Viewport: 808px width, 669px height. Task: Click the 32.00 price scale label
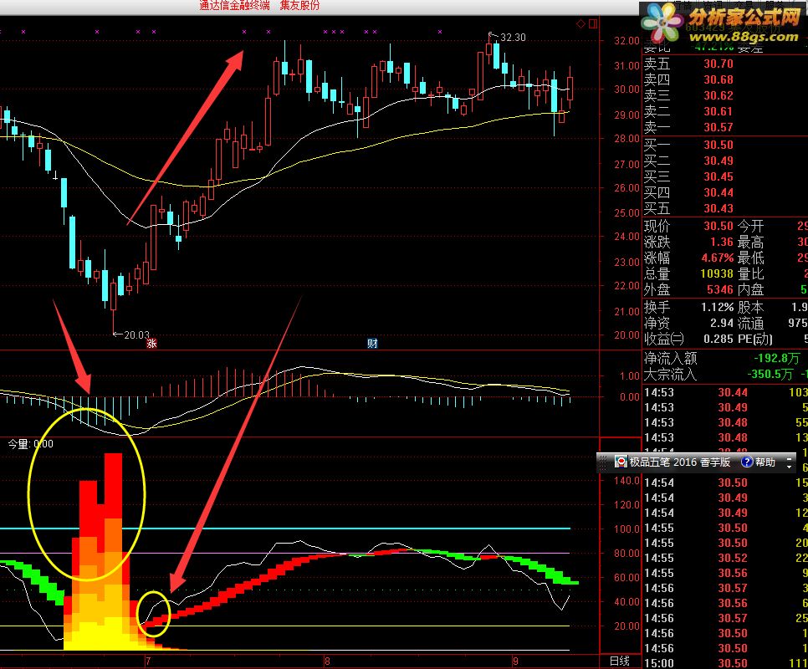[x=626, y=41]
